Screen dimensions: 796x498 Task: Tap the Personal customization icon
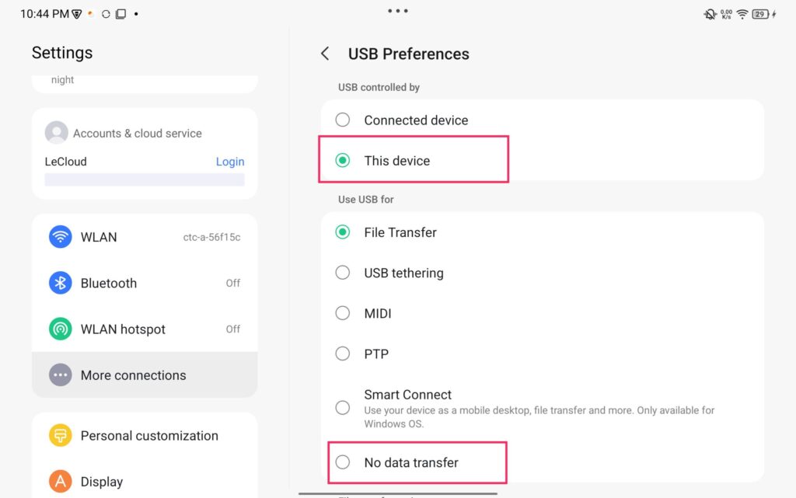point(61,435)
